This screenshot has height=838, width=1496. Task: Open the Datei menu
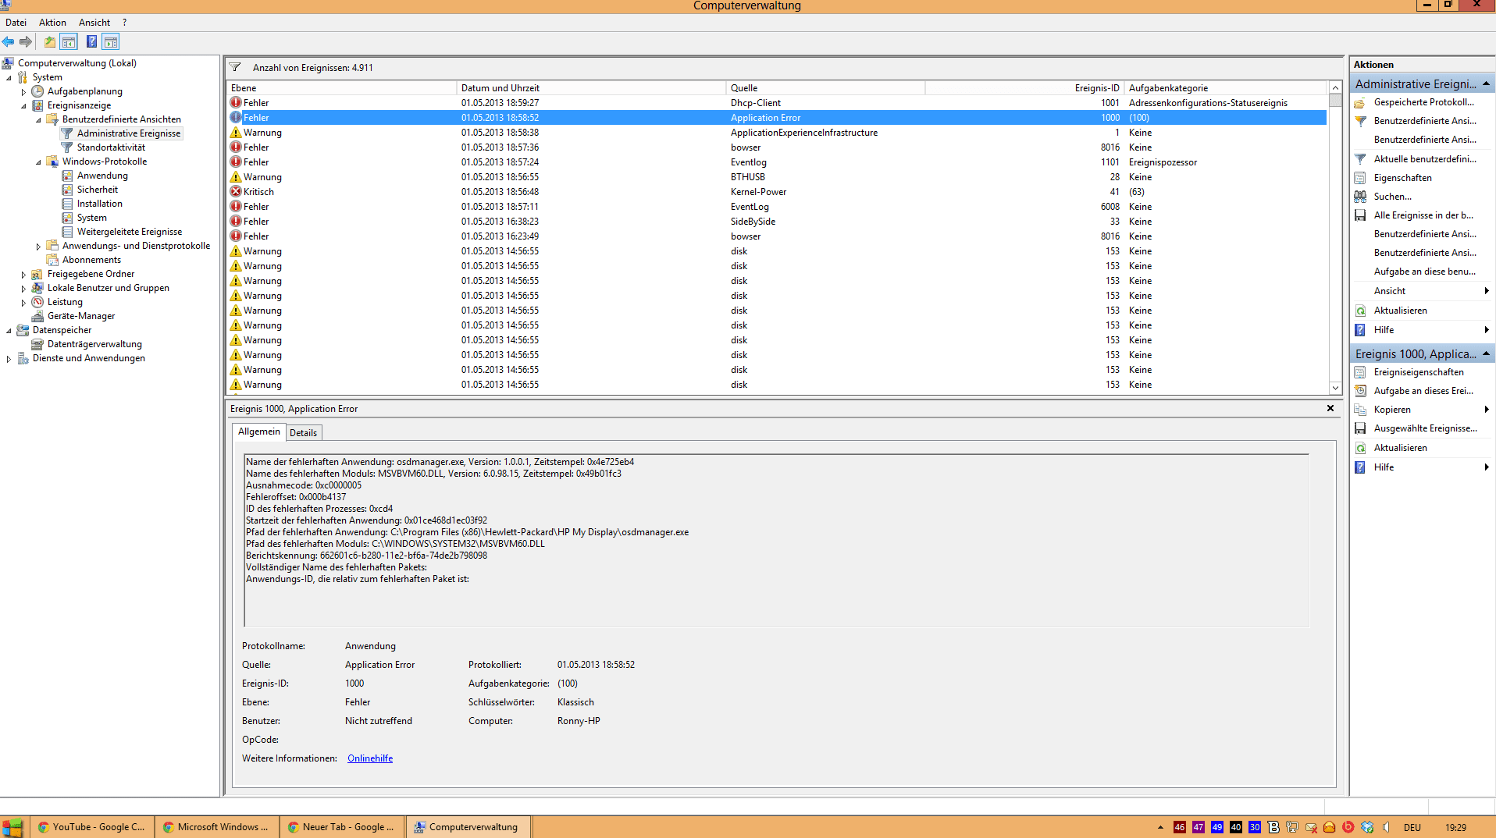pos(16,23)
